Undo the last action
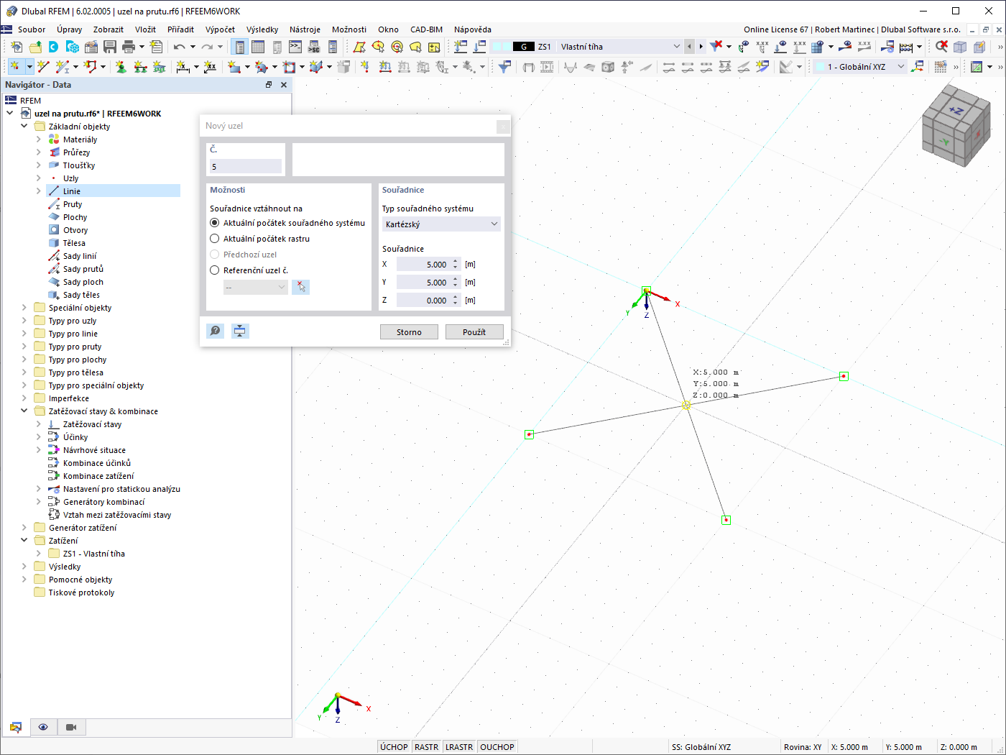Image resolution: width=1006 pixels, height=755 pixels. click(x=179, y=47)
